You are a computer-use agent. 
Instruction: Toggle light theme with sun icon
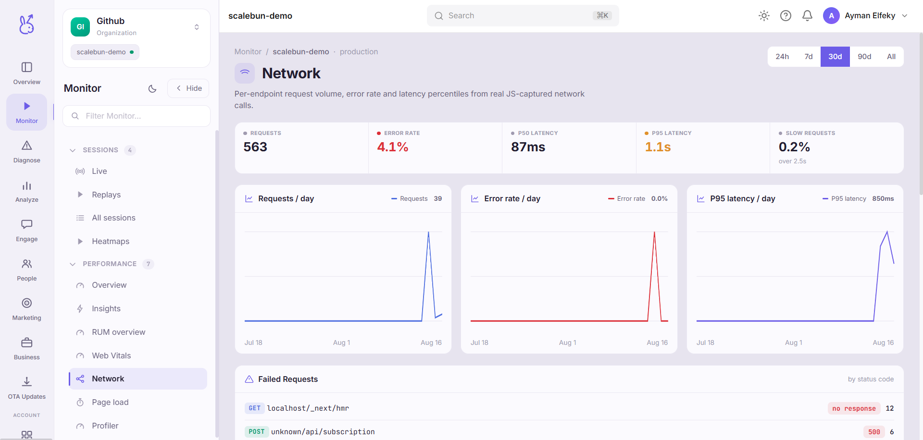pos(764,16)
